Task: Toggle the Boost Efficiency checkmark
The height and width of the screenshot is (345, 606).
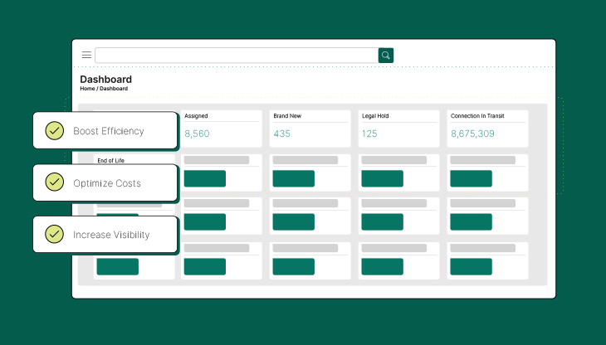Action: coord(55,131)
